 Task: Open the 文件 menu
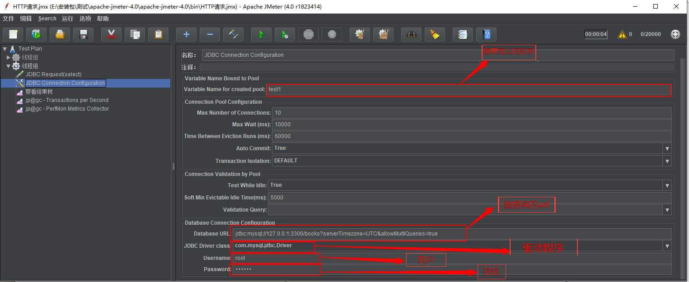[9, 18]
